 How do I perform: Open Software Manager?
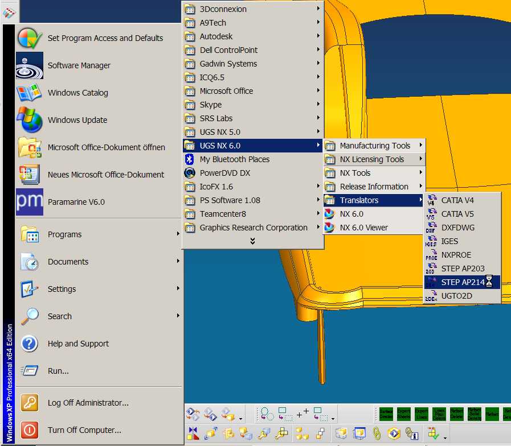[99, 65]
